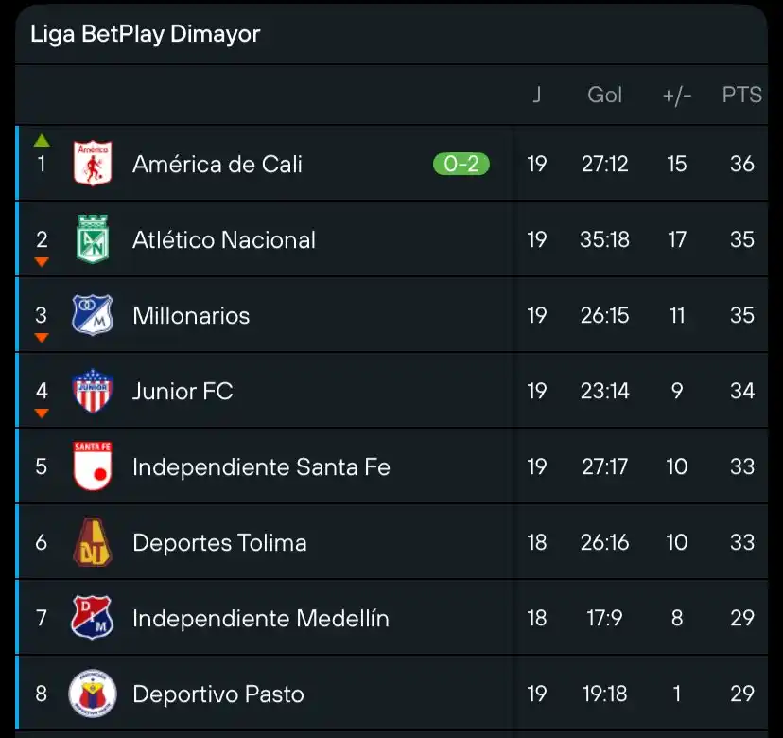Select the Millonarios blue shield logo

(93, 315)
